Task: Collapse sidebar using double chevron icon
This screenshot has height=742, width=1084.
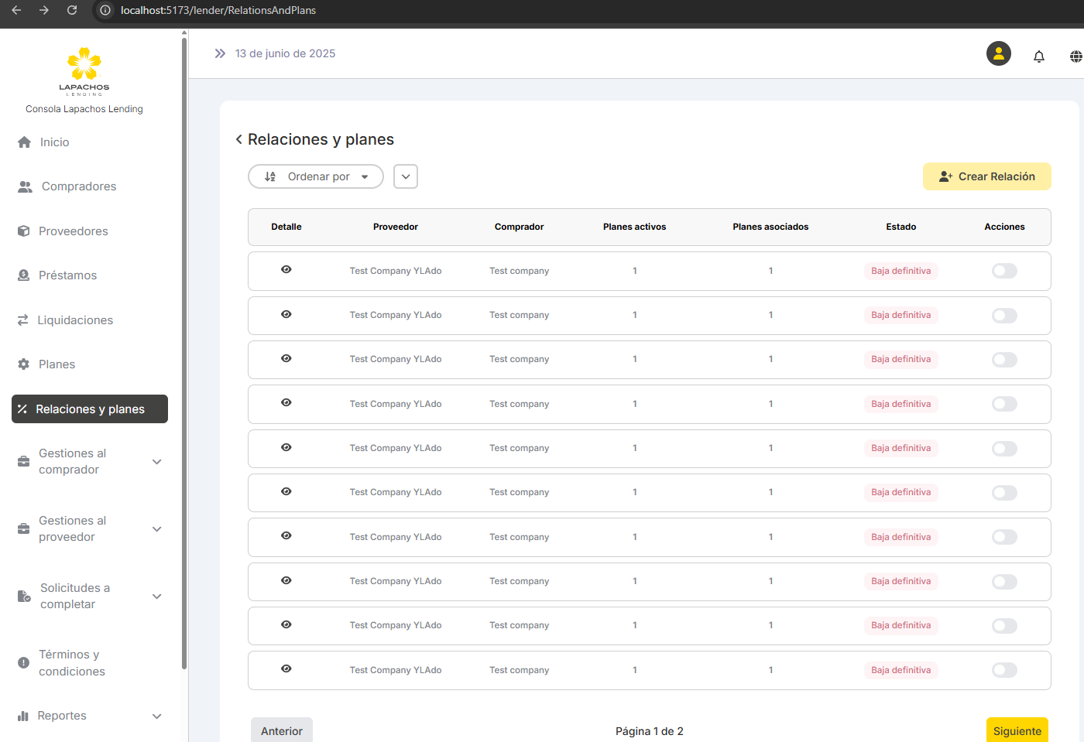Action: 220,53
